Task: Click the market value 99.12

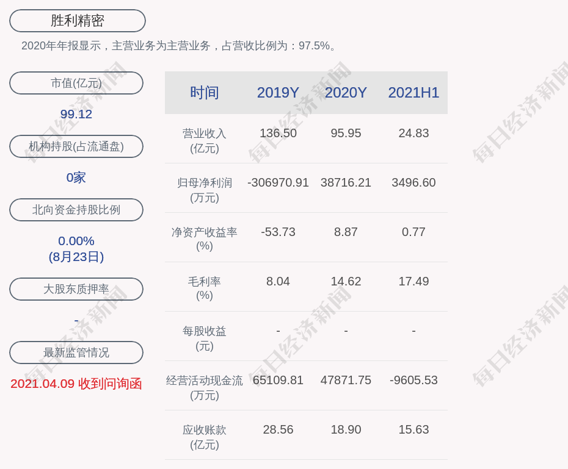Action: coord(76,114)
